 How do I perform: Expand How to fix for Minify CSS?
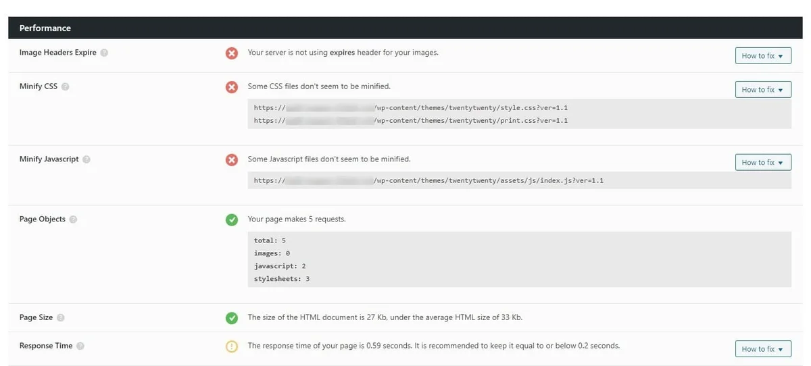[x=762, y=89]
